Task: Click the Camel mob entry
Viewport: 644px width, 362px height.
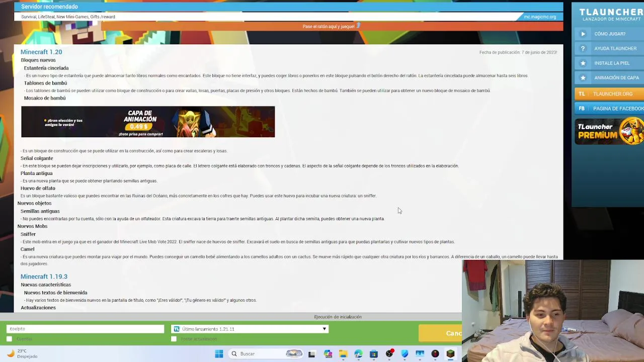Action: pyautogui.click(x=27, y=249)
